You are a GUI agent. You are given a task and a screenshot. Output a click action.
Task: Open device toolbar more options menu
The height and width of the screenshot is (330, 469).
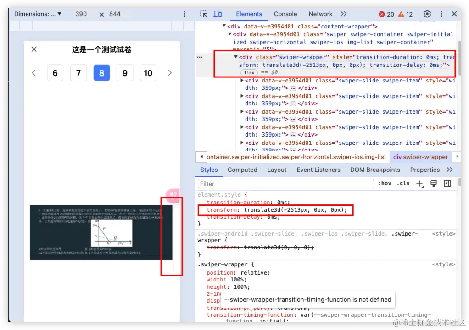pos(184,14)
